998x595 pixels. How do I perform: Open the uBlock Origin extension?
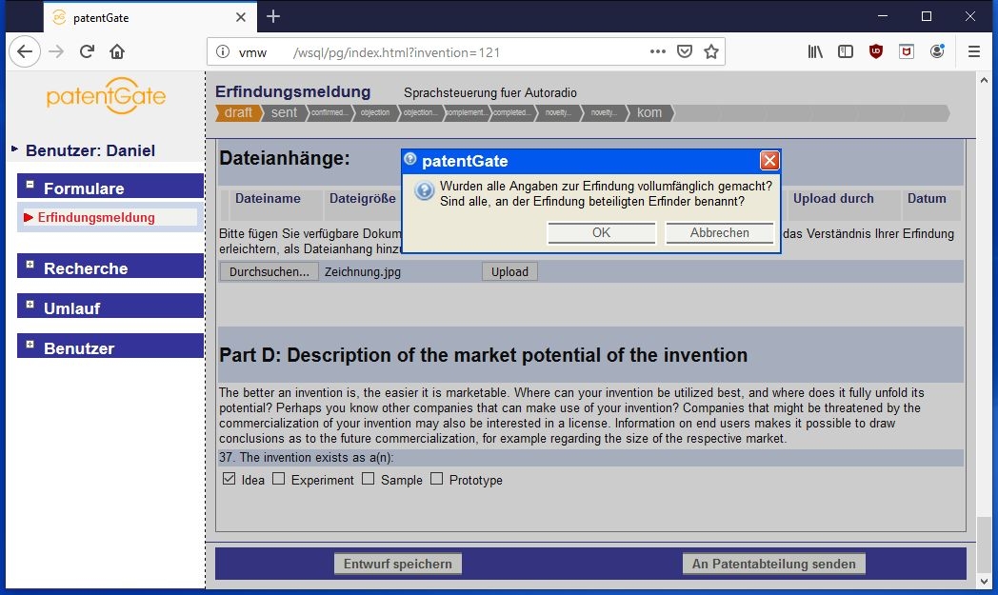(x=876, y=51)
